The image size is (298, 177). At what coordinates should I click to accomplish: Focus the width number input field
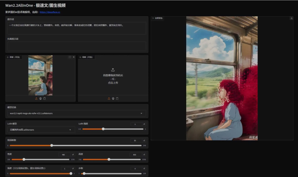[64, 155]
